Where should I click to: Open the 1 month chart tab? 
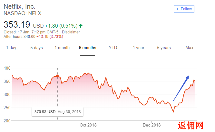(x=62, y=48)
